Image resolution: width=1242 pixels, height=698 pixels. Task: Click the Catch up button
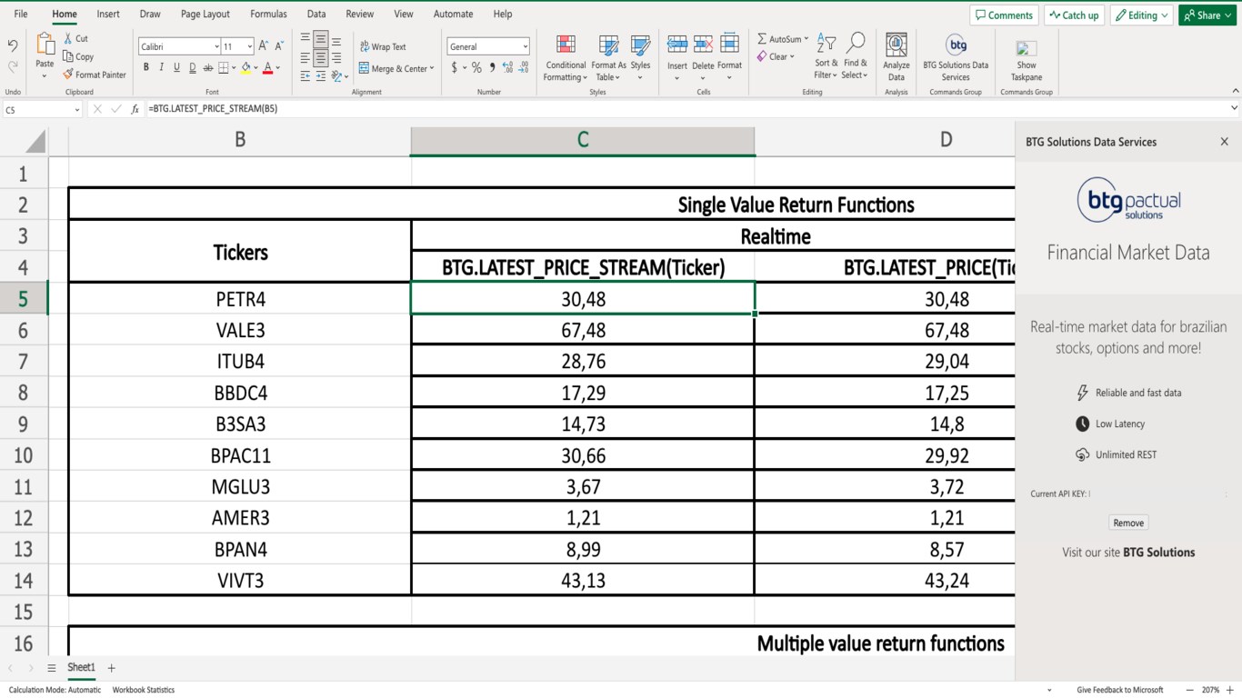coord(1074,15)
